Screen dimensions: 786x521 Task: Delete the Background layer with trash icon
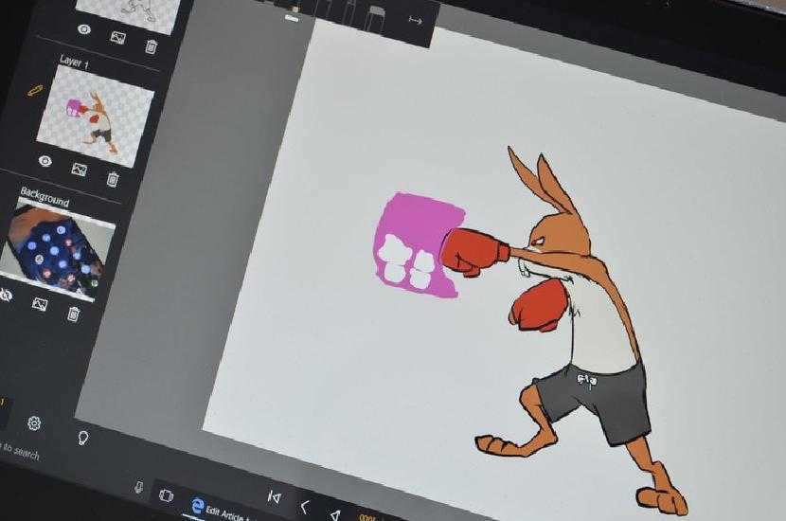[x=74, y=314]
